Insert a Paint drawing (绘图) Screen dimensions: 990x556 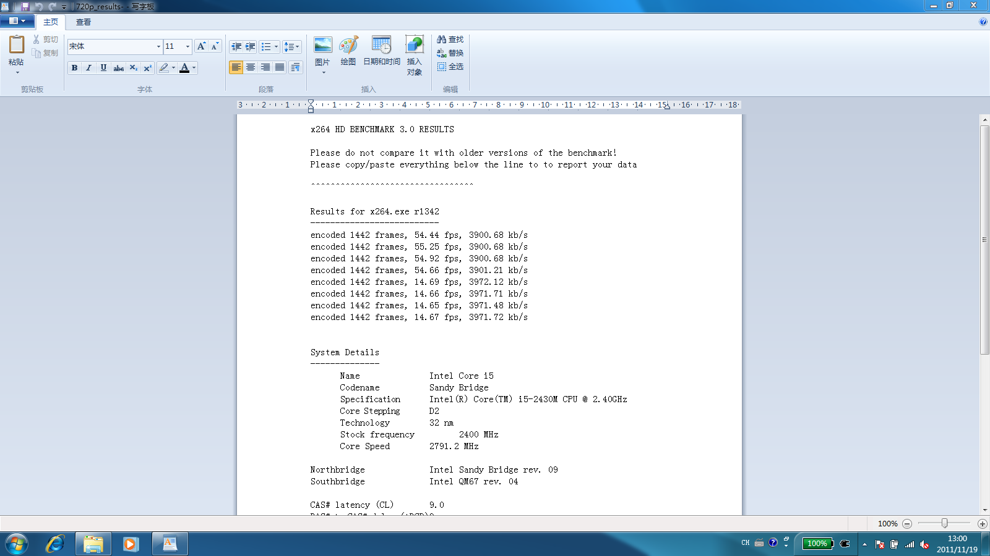tap(348, 51)
